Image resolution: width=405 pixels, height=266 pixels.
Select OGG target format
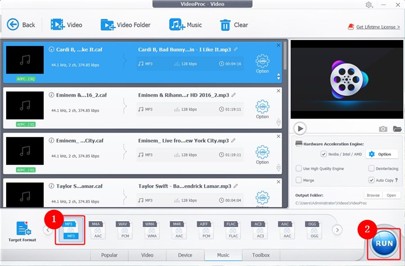(314, 230)
